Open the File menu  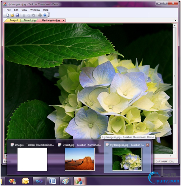[9, 10]
